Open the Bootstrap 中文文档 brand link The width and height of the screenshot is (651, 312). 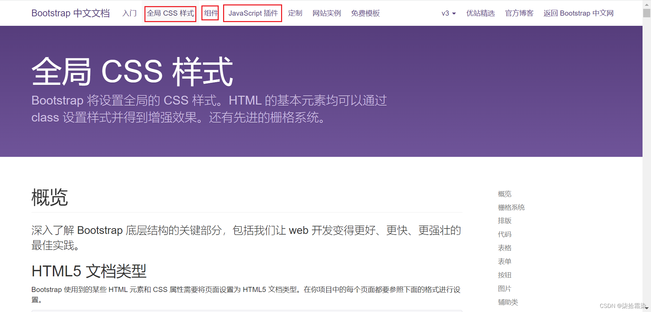[71, 13]
